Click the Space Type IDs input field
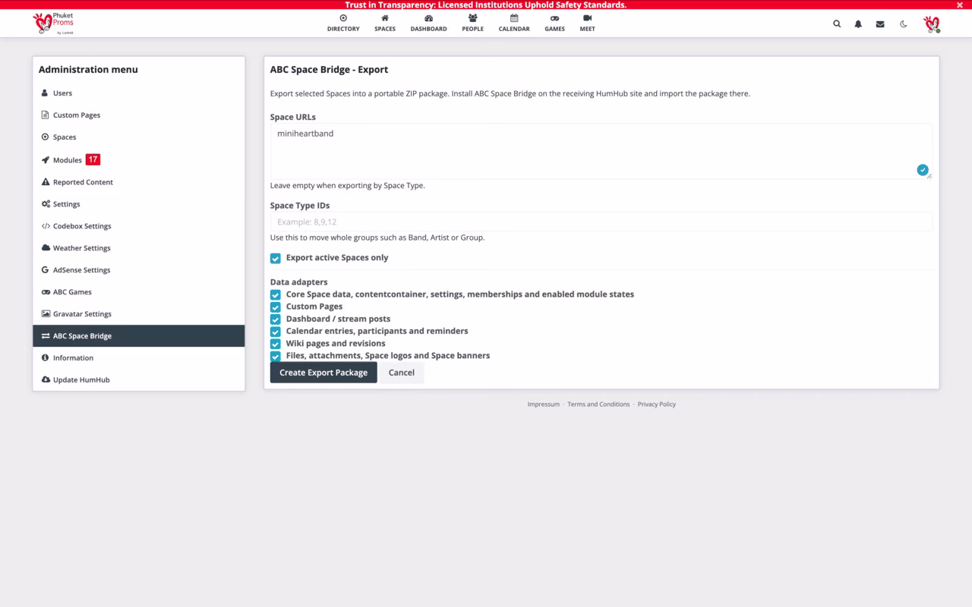This screenshot has height=607, width=972. [x=601, y=222]
